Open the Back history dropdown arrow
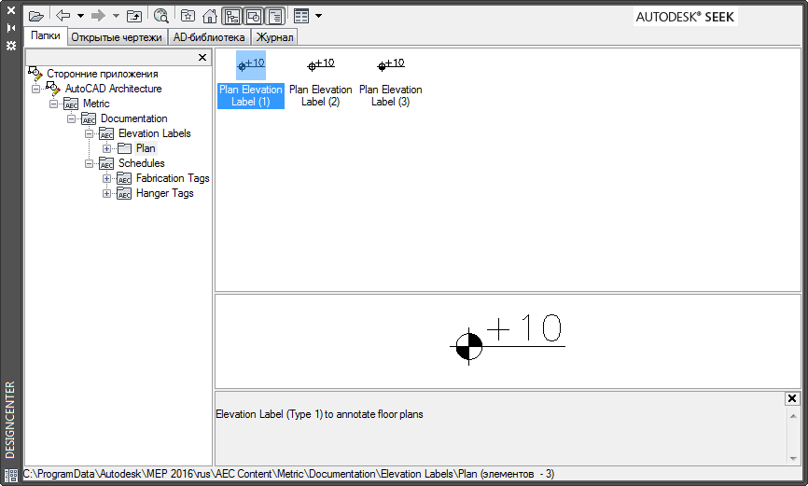Viewport: 808px width, 486px height. tap(81, 16)
